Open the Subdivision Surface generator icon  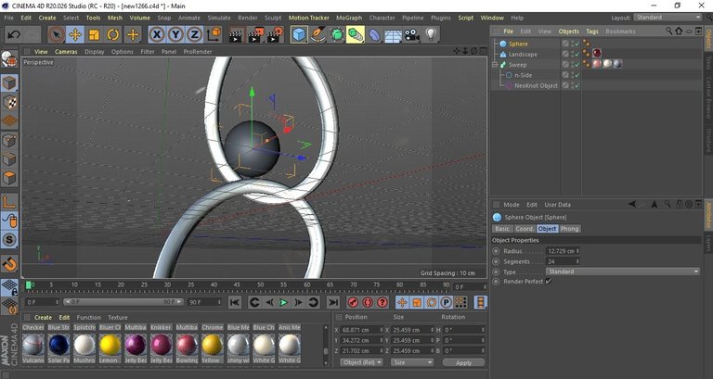(x=337, y=34)
